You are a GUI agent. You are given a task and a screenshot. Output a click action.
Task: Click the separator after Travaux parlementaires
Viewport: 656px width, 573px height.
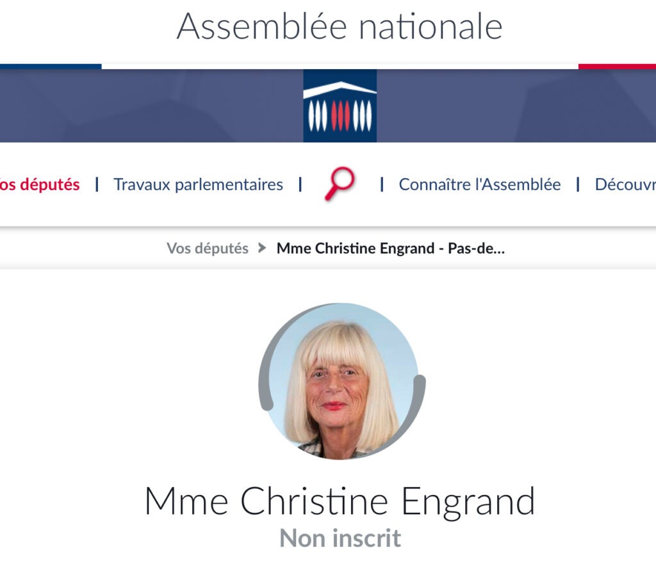(x=300, y=184)
